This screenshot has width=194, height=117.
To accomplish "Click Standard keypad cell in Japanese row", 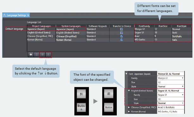I will pyautogui.click(x=98, y=29).
